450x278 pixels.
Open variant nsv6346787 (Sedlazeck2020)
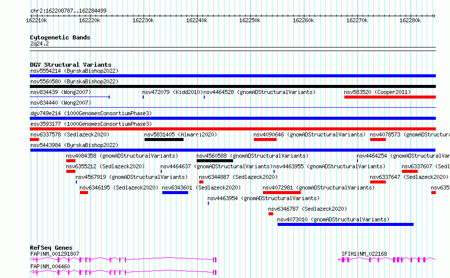(x=307, y=209)
